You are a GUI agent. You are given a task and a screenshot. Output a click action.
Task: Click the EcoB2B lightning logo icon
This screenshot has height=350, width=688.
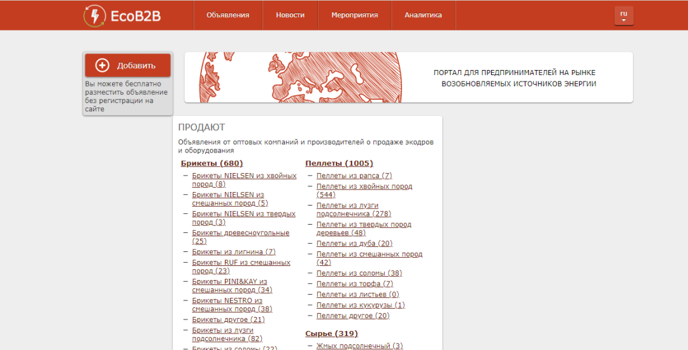(94, 16)
